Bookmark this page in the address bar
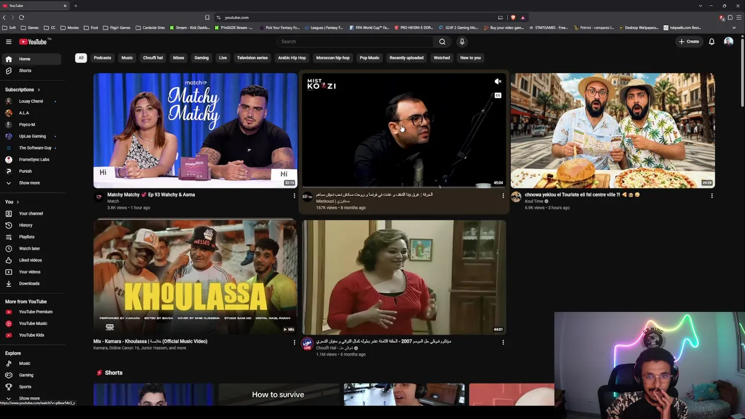Image resolution: width=745 pixels, height=419 pixels. [207, 17]
